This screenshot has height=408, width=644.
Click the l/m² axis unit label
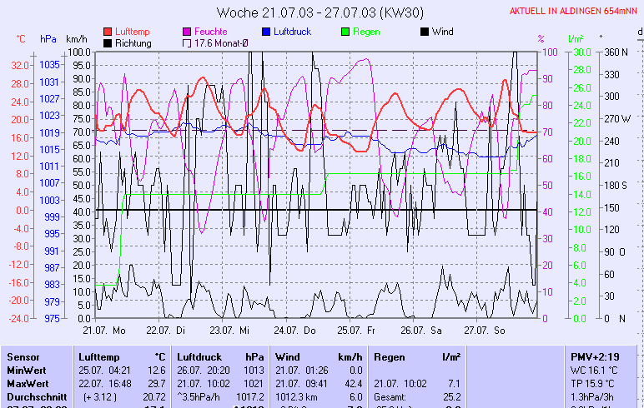pos(575,39)
